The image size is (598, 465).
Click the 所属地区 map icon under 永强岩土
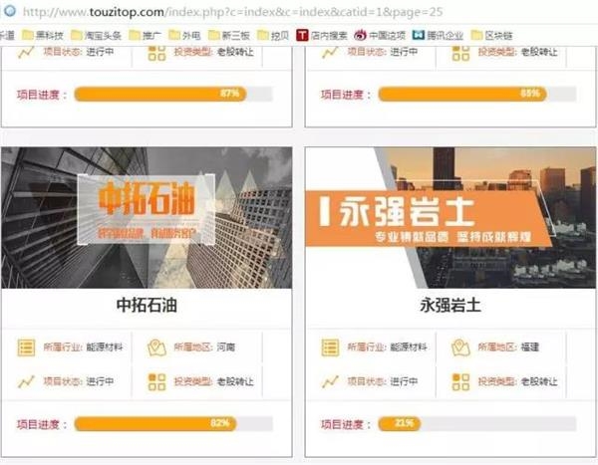(x=460, y=348)
